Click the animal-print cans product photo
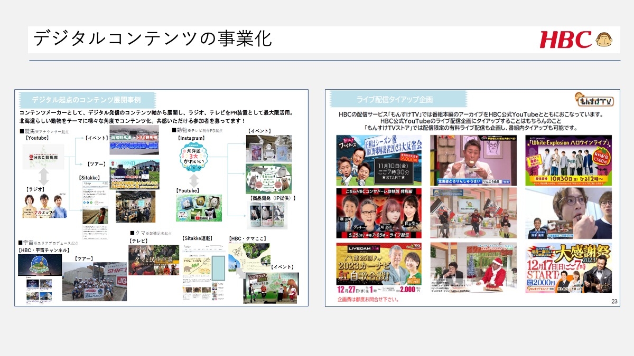Image resolution: width=634 pixels, height=356 pixels. 267,215
